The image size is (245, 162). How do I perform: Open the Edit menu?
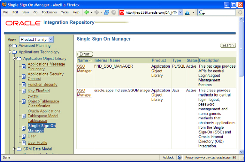click(15, 12)
